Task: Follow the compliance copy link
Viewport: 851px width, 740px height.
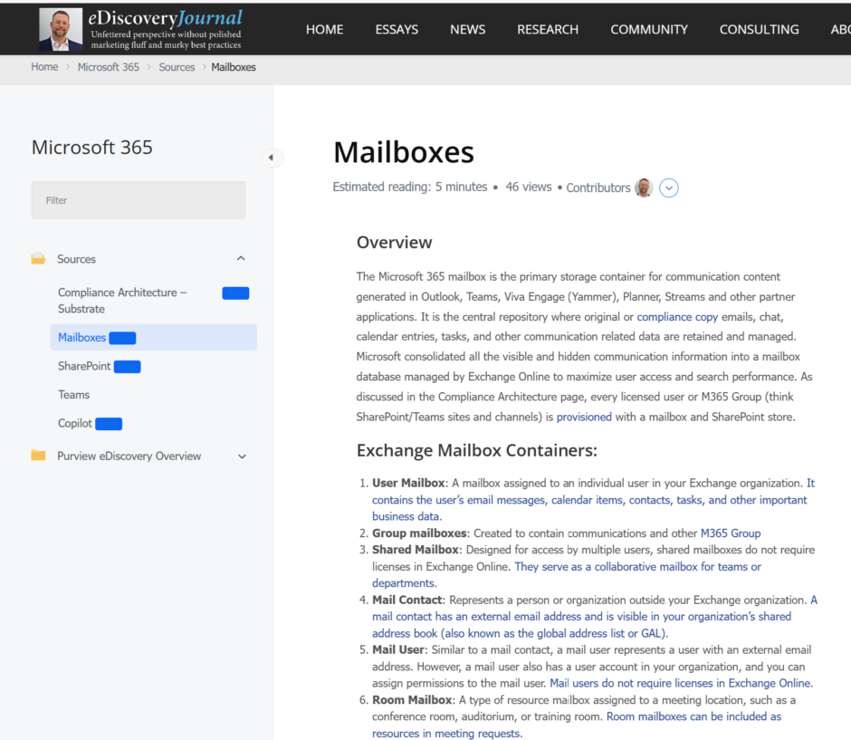Action: click(x=678, y=316)
